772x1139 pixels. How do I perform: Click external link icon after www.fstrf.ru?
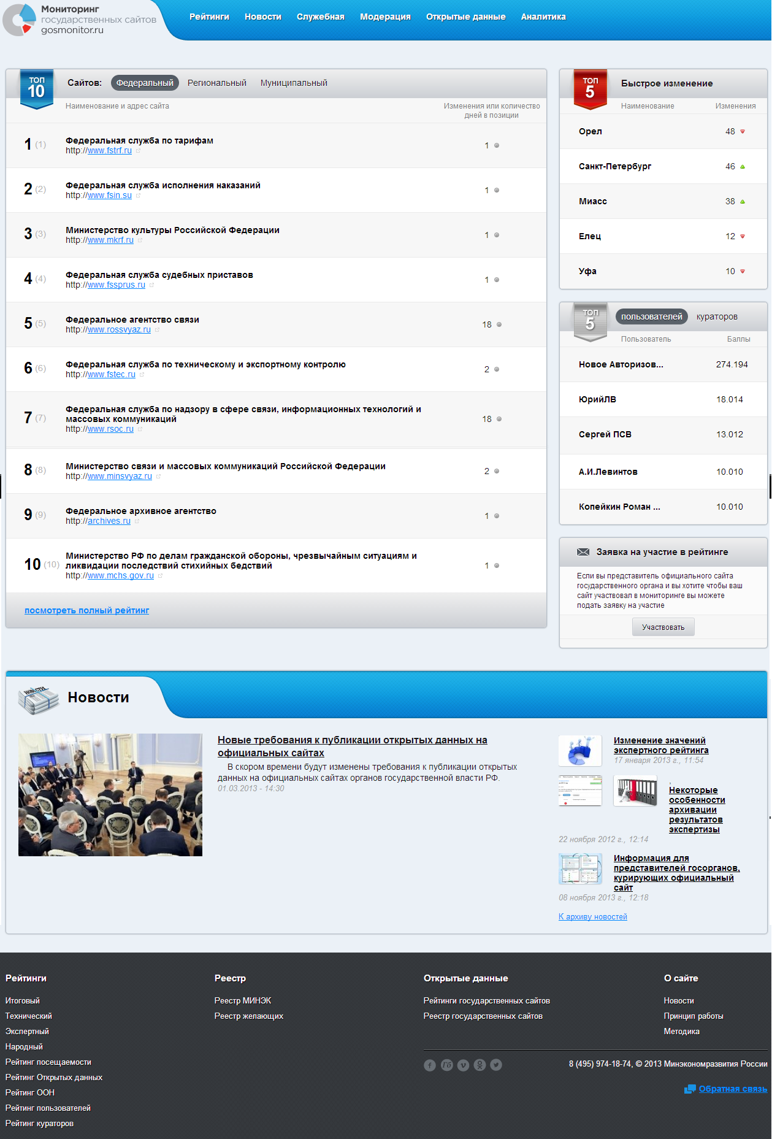coord(139,151)
